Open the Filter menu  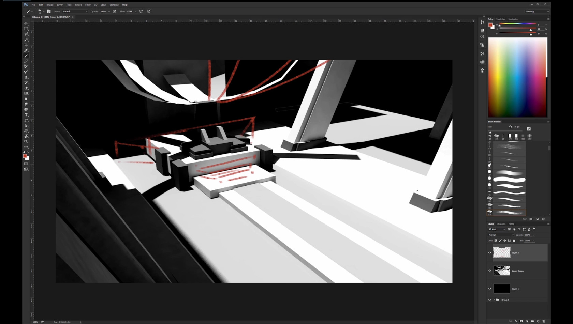point(88,5)
